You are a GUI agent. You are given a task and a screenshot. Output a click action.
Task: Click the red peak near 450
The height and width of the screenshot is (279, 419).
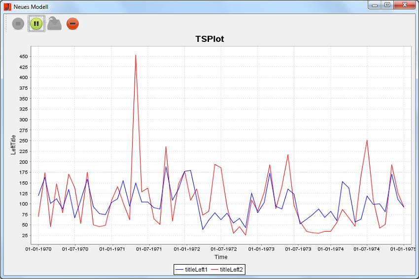tap(136, 56)
